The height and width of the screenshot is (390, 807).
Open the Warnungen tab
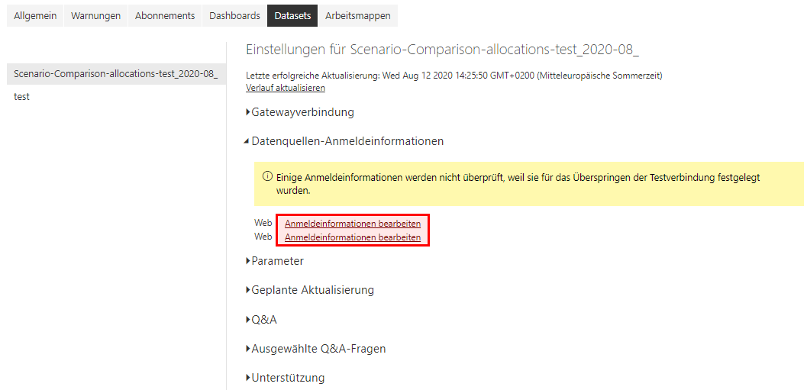(x=95, y=15)
